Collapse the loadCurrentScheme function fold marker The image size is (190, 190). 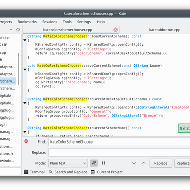25,40
